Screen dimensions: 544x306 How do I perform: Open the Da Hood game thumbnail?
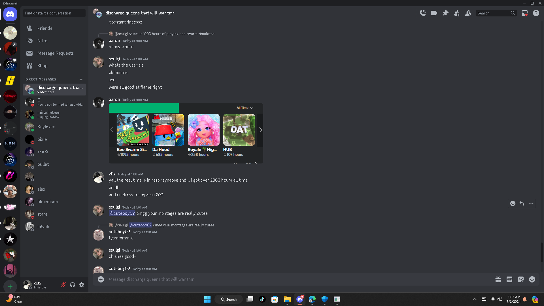tap(168, 130)
